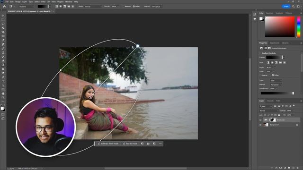Click the Opacity field in Layers panel
303x170 pixels.
tap(290, 111)
